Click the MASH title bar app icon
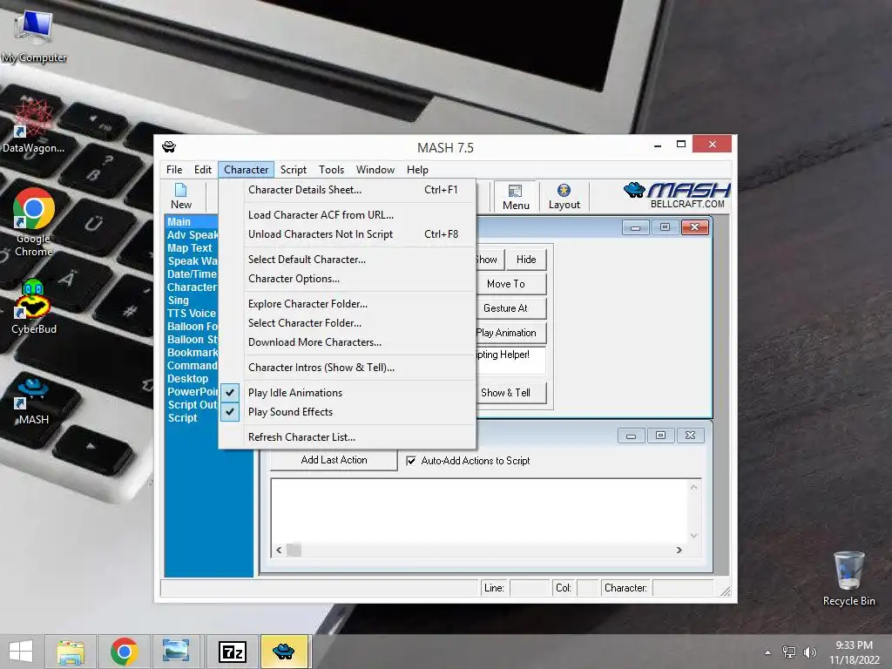The image size is (892, 669). (x=169, y=147)
